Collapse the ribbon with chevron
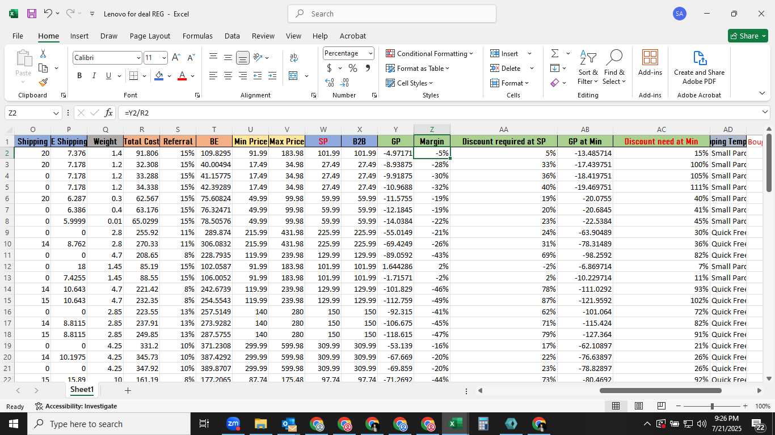The width and height of the screenshot is (775, 435). pyautogui.click(x=762, y=93)
